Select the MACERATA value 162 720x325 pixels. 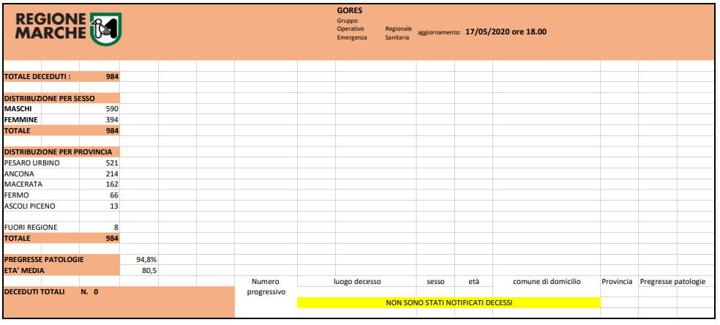tap(111, 184)
